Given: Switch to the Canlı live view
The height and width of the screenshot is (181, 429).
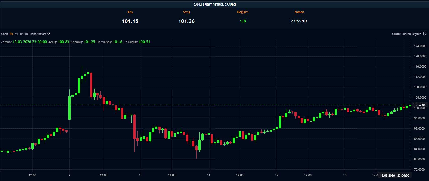Looking at the screenshot, I should [x=5, y=34].
